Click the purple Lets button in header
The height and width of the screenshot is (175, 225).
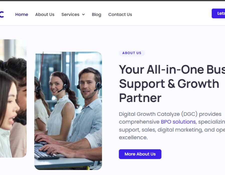[218, 13]
